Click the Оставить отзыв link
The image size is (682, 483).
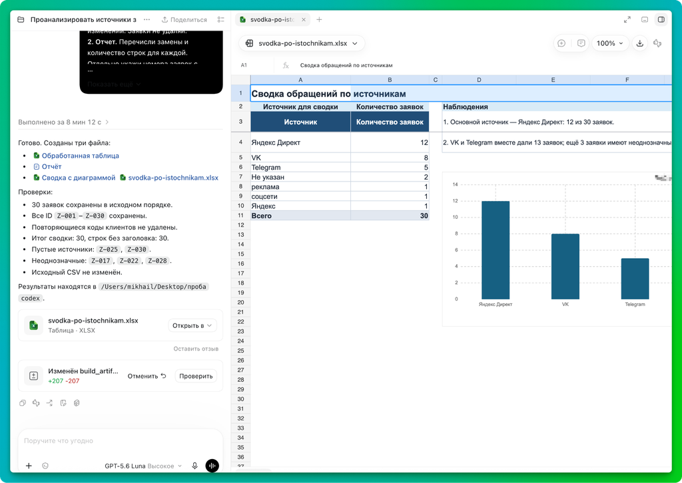coord(196,349)
